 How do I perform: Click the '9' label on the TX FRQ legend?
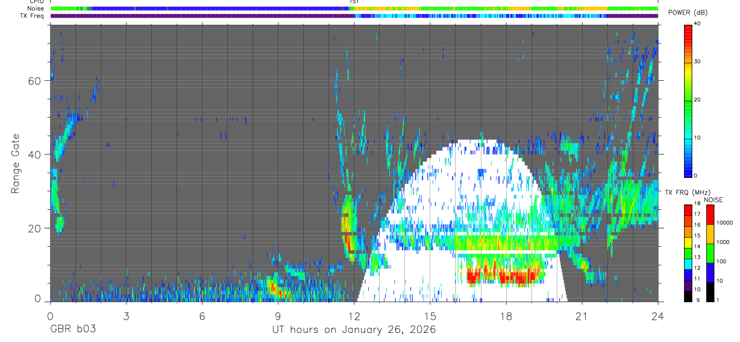tap(698, 300)
